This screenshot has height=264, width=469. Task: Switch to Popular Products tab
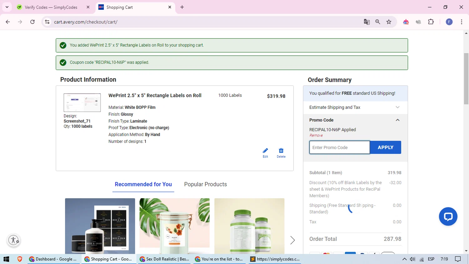pyautogui.click(x=205, y=184)
